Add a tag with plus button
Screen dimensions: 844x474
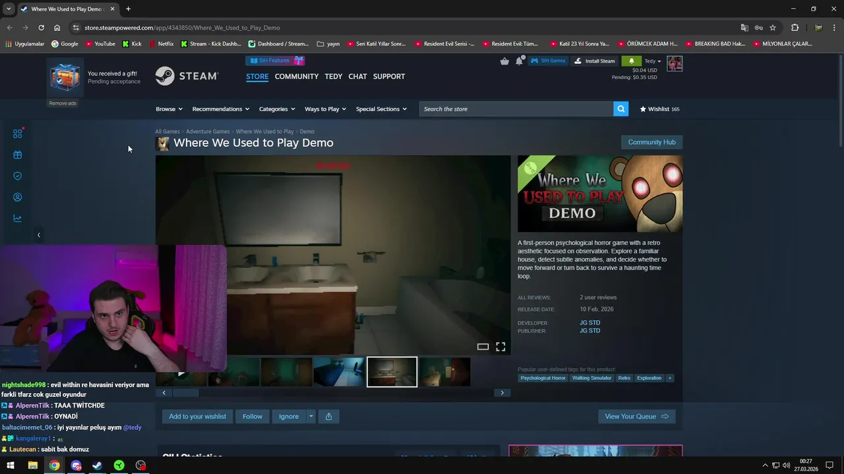coord(669,378)
